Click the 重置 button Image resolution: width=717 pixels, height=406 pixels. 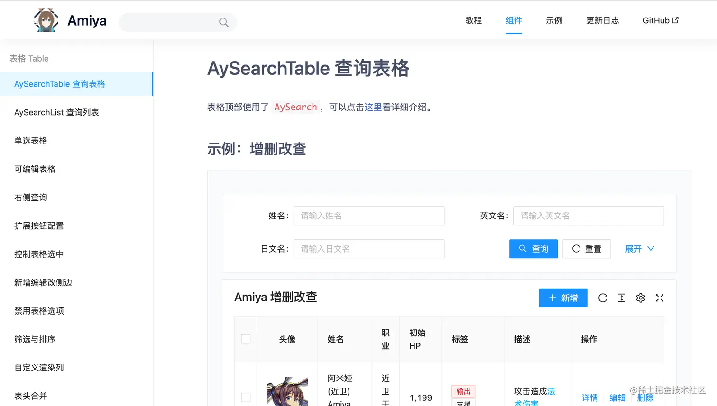pos(587,249)
